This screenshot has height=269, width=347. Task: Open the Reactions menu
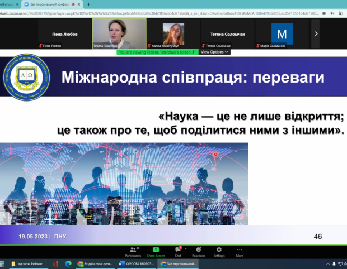pyautogui.click(x=199, y=252)
